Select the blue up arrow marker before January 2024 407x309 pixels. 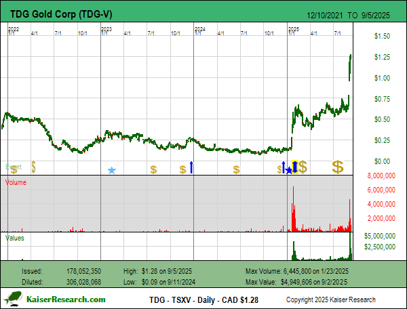click(191, 167)
